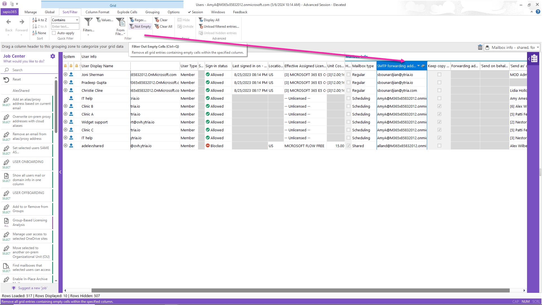Screen dimensions: 542x305
Task: Click the sapio365 application logo
Action: pyautogui.click(x=4, y=4)
